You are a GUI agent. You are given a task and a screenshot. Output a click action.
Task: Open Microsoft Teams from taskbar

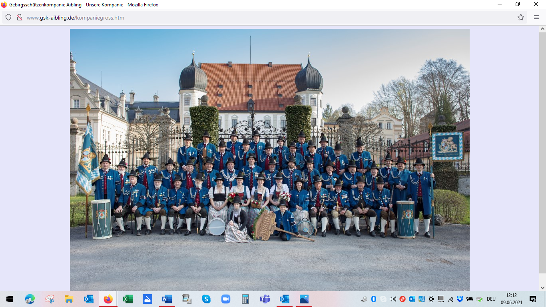pyautogui.click(x=265, y=299)
